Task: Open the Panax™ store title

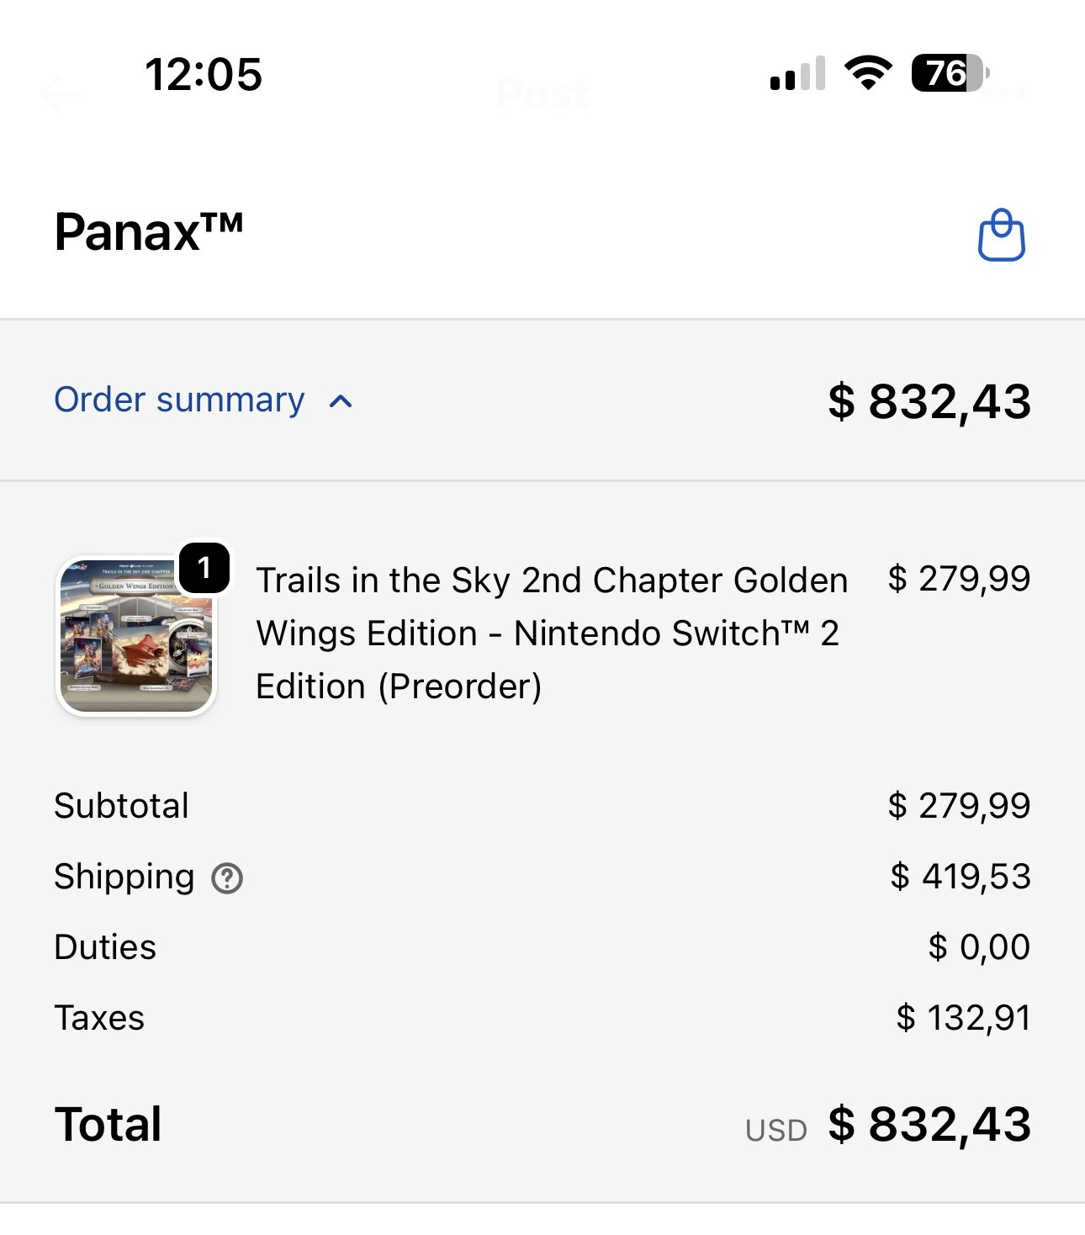Action: tap(149, 231)
